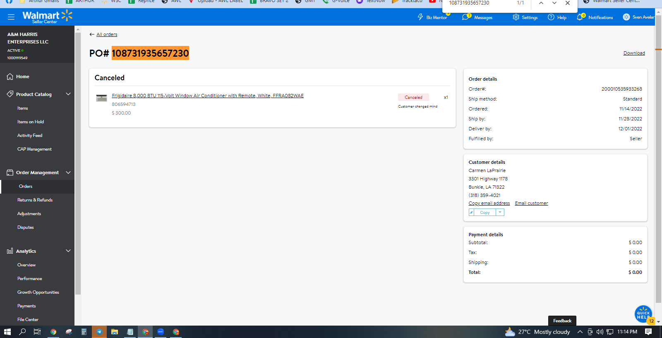Click the sidebar vertical scrollbar

(78, 163)
